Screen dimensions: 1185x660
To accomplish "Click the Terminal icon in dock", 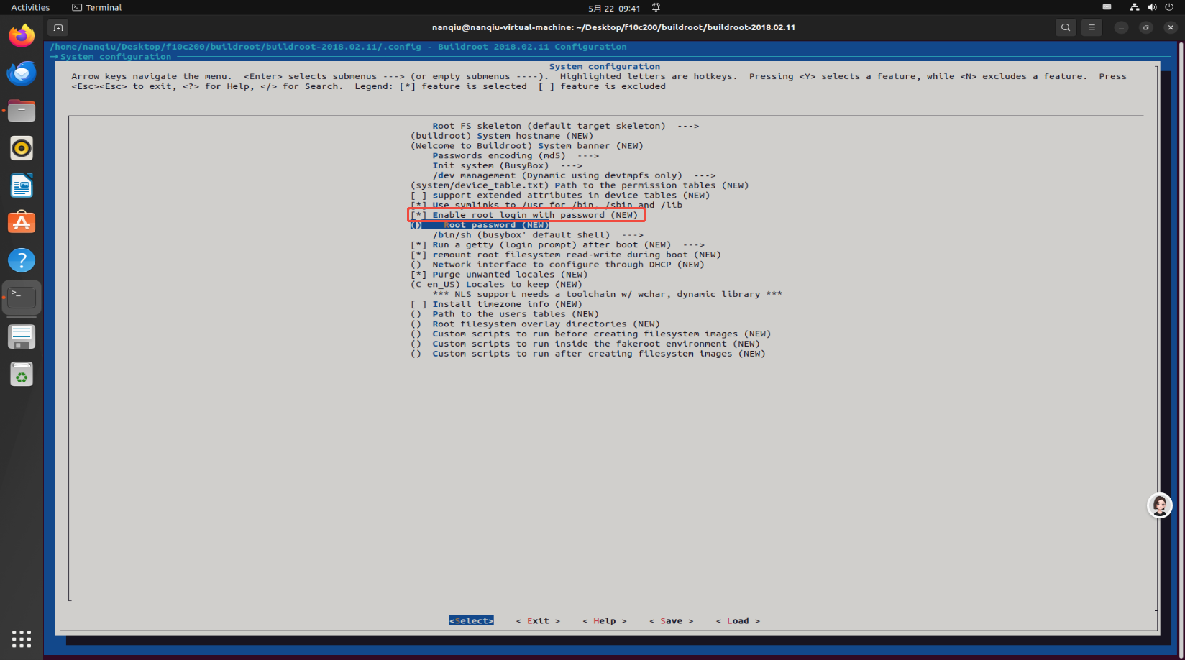I will 22,298.
